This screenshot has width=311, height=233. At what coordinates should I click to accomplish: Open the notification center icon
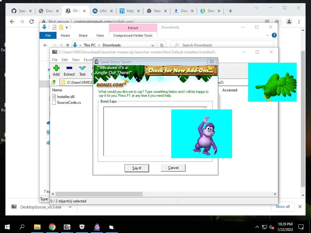click(301, 227)
